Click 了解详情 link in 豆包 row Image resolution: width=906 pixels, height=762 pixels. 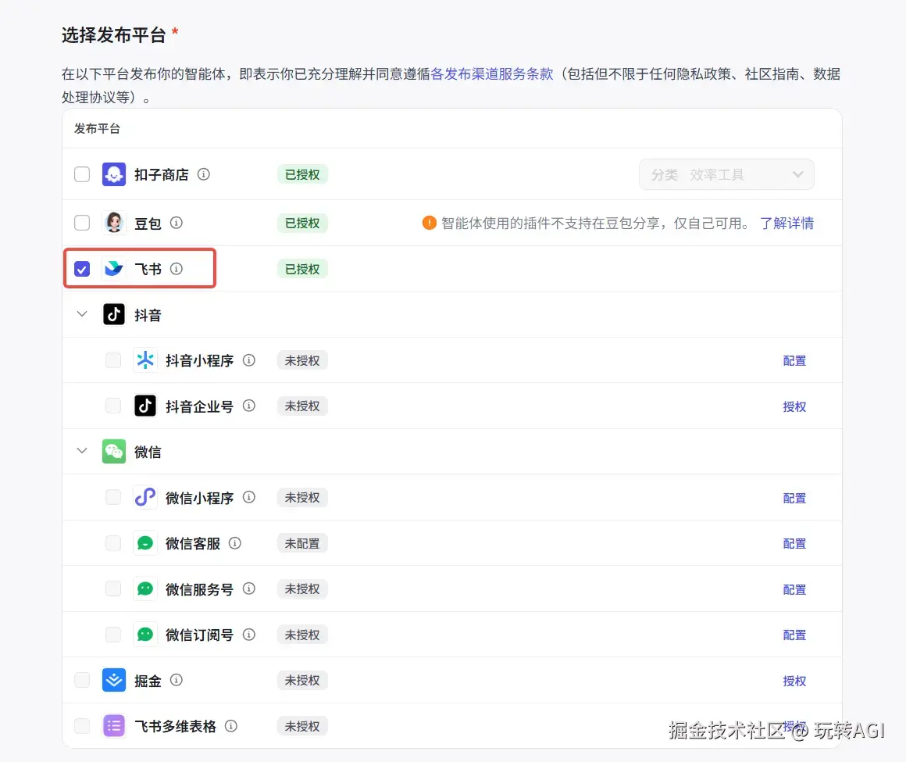click(x=787, y=224)
